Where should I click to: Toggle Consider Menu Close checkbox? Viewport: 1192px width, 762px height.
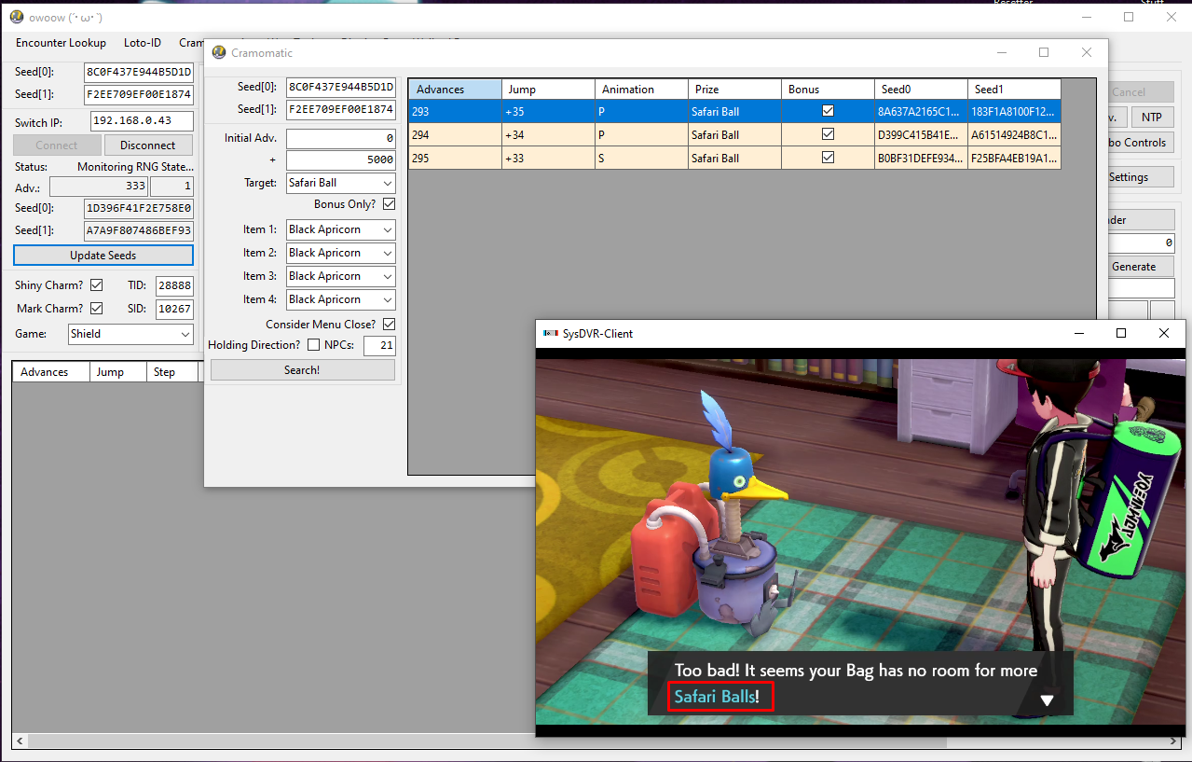pos(389,324)
